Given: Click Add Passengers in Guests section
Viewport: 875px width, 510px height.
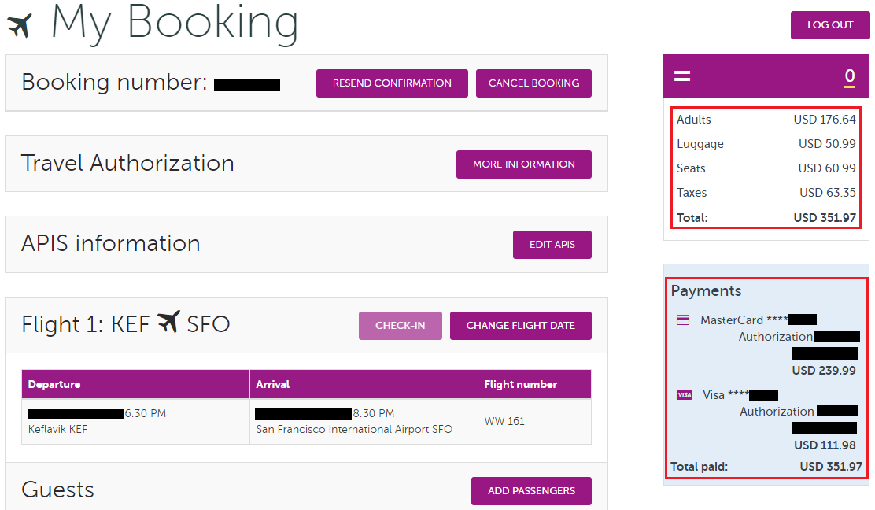Looking at the screenshot, I should point(531,491).
